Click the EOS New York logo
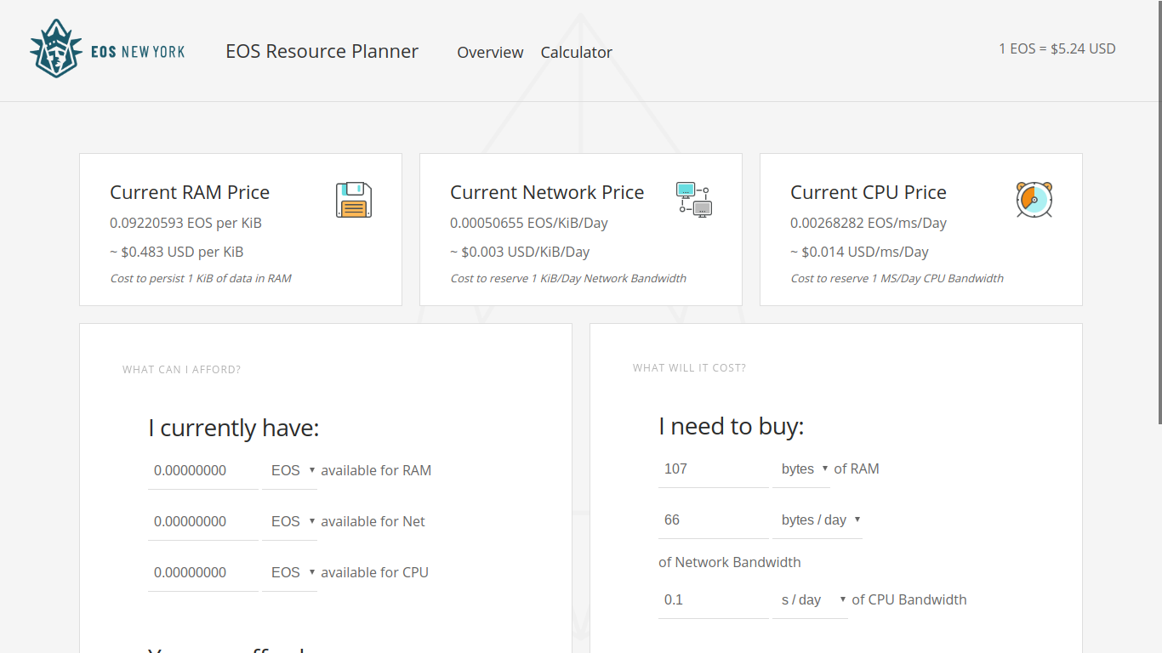 coord(107,49)
